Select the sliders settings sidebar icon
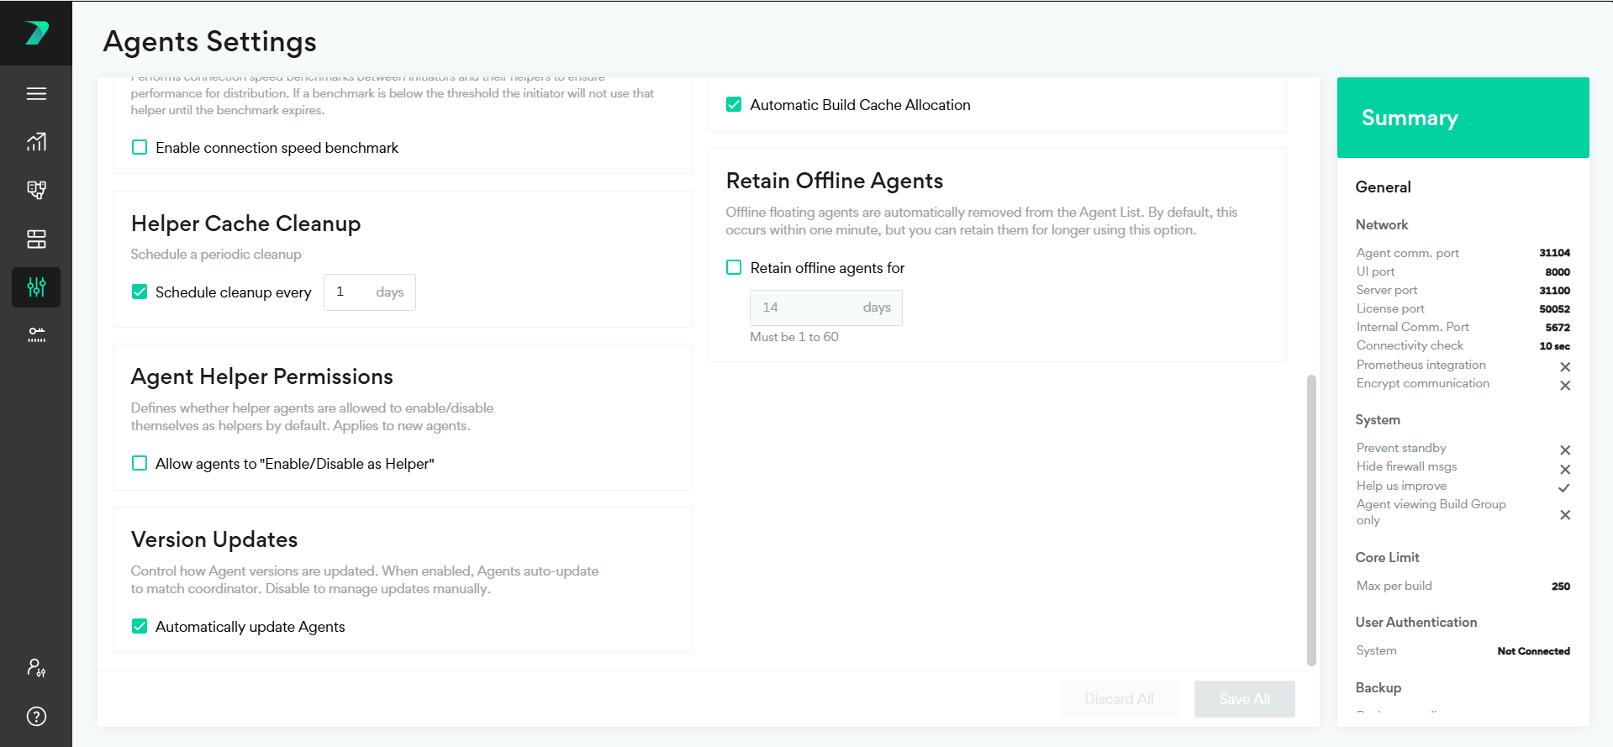 (36, 287)
